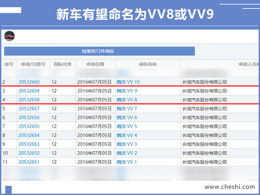Viewport: 260px width, 195px height.
Task: Click the headline 新车有望命名为VV8或VV9
Action: 135,15
